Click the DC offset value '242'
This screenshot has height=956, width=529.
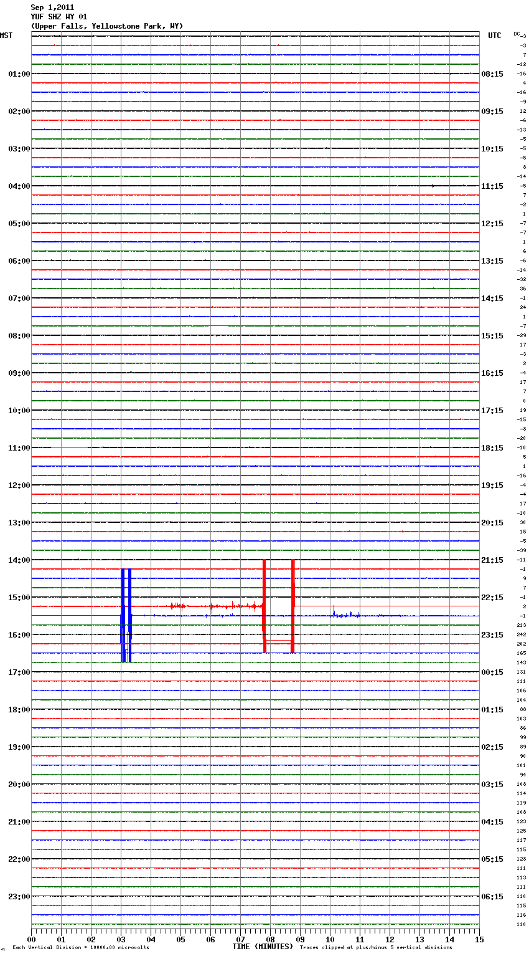coord(521,634)
